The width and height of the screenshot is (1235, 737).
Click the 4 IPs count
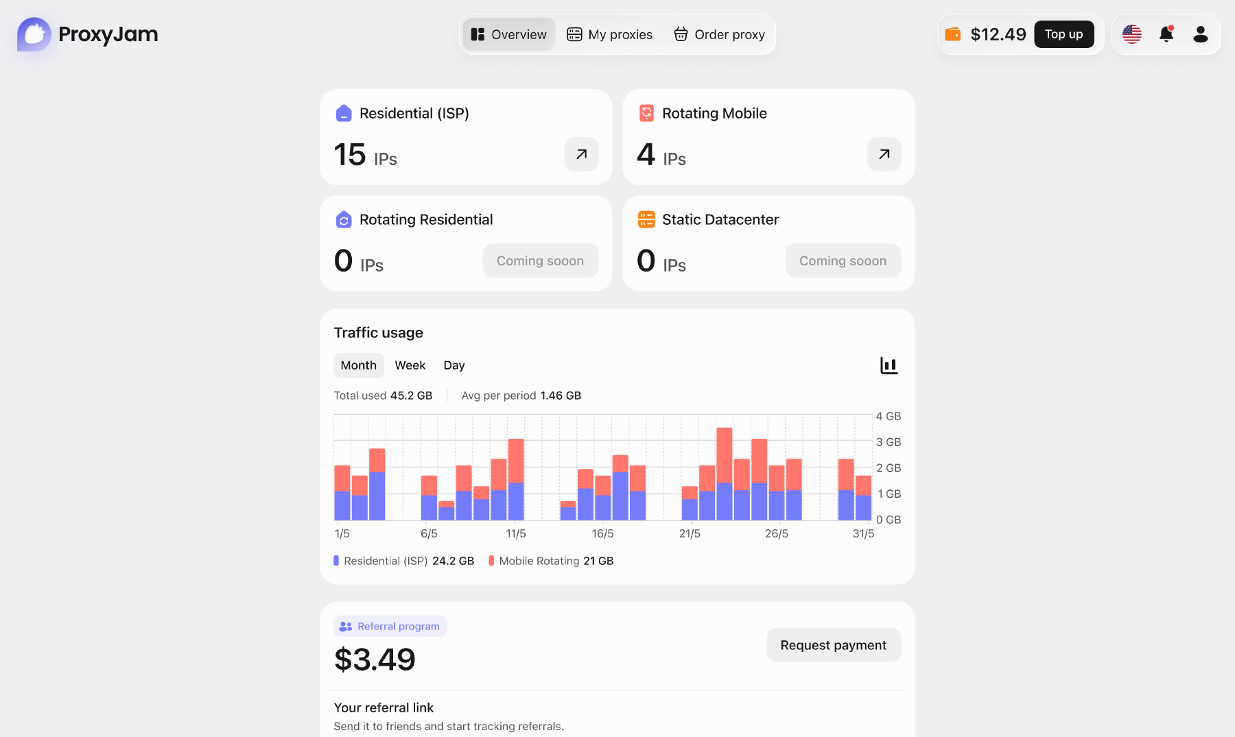pyautogui.click(x=661, y=155)
